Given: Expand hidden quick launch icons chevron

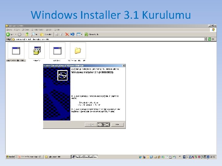Looking at the screenshot, I should (x=180, y=156).
